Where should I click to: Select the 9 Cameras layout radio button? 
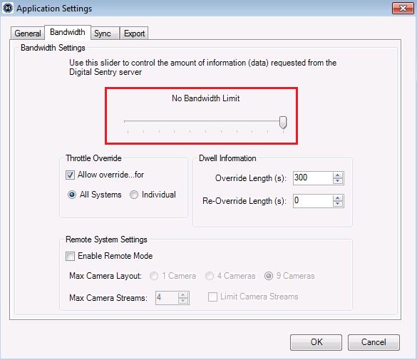click(269, 276)
